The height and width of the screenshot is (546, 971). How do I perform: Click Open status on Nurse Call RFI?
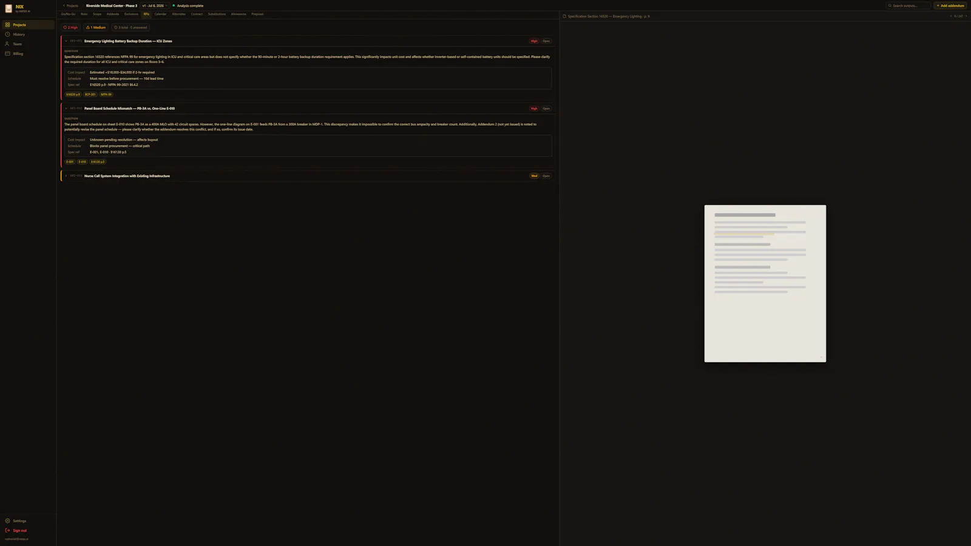546,176
